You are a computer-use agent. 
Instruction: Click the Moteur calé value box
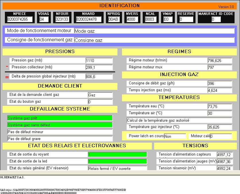coord(221,136)
